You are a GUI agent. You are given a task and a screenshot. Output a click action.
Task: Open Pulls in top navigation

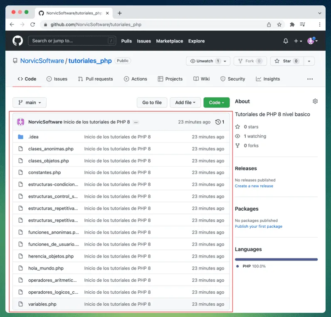point(126,41)
